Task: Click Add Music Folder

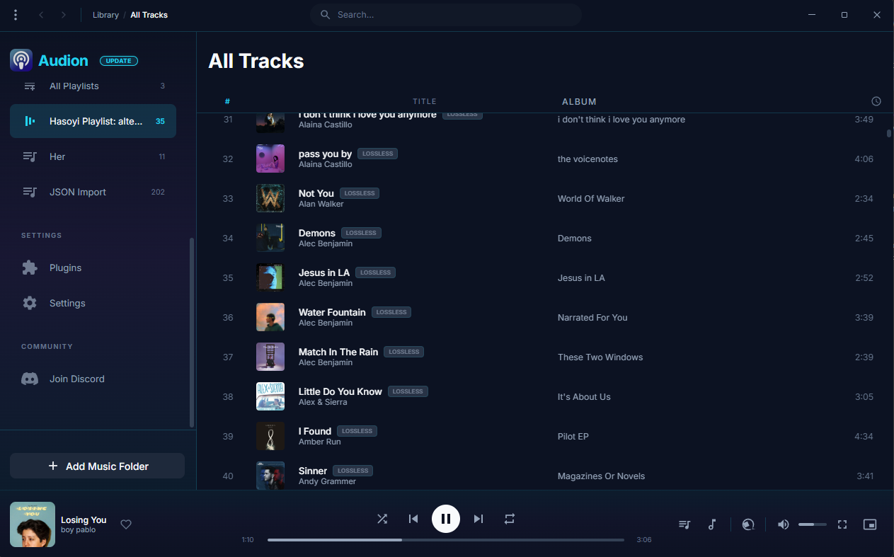Action: [x=97, y=466]
